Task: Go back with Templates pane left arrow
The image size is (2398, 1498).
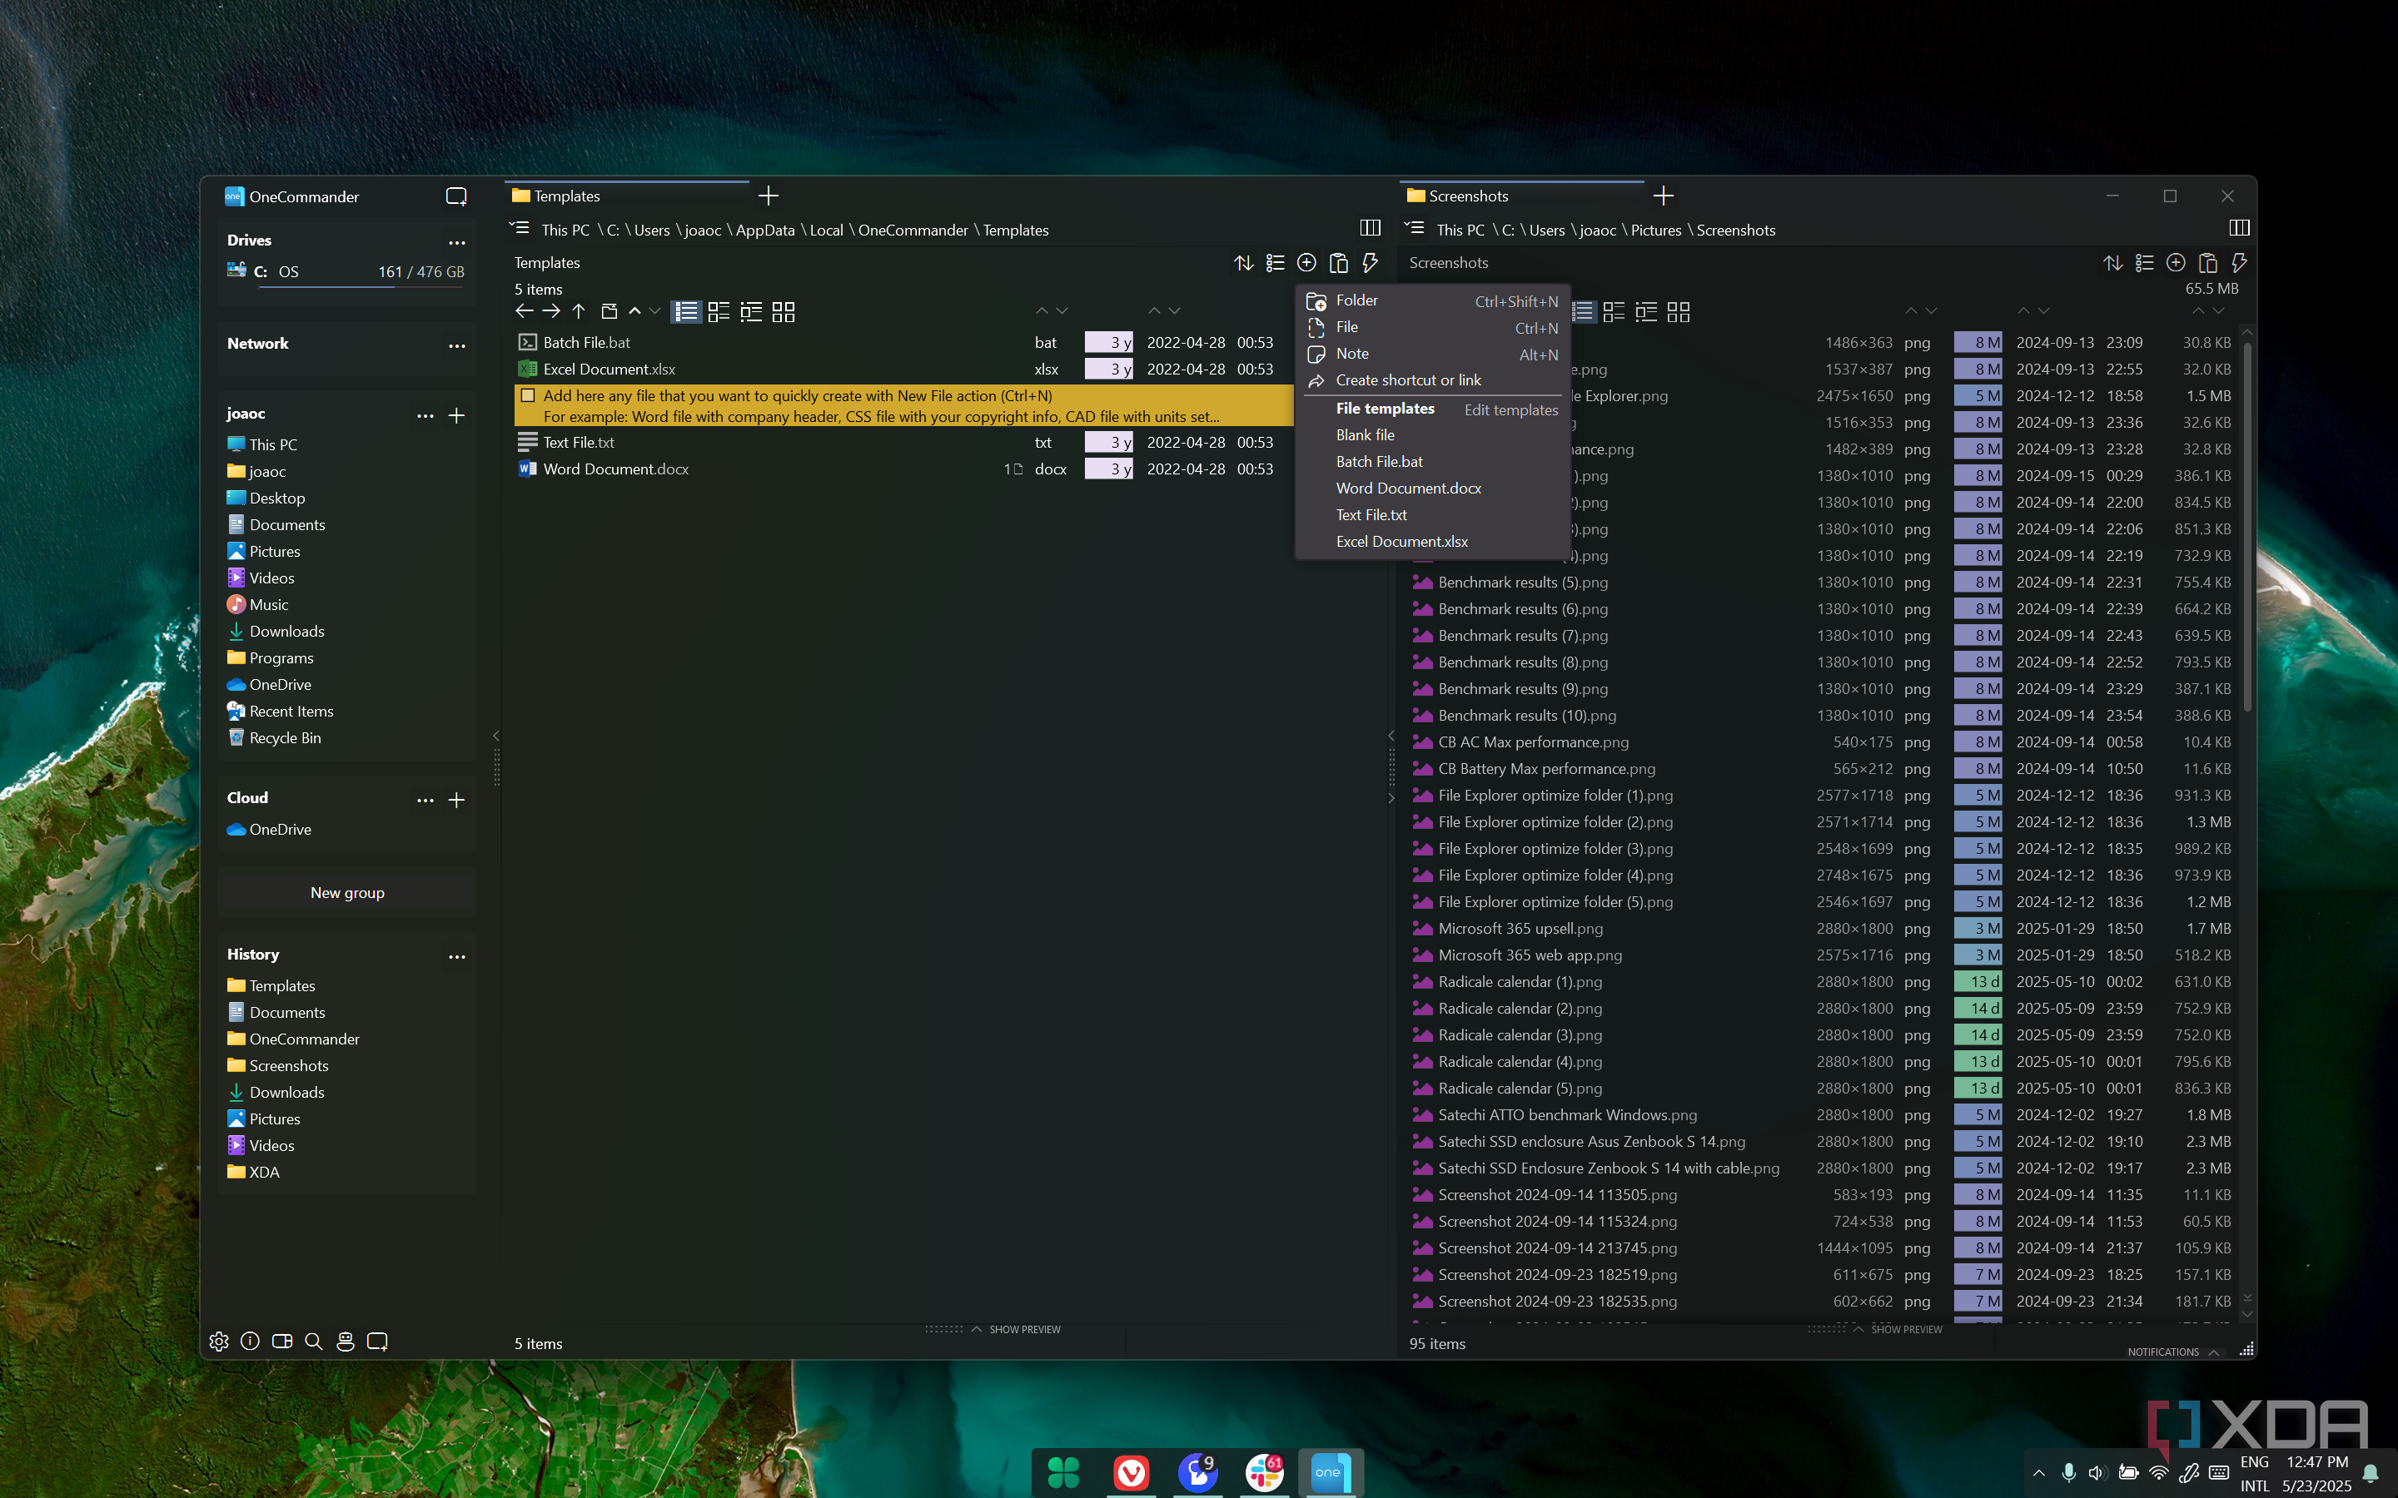Action: click(525, 312)
